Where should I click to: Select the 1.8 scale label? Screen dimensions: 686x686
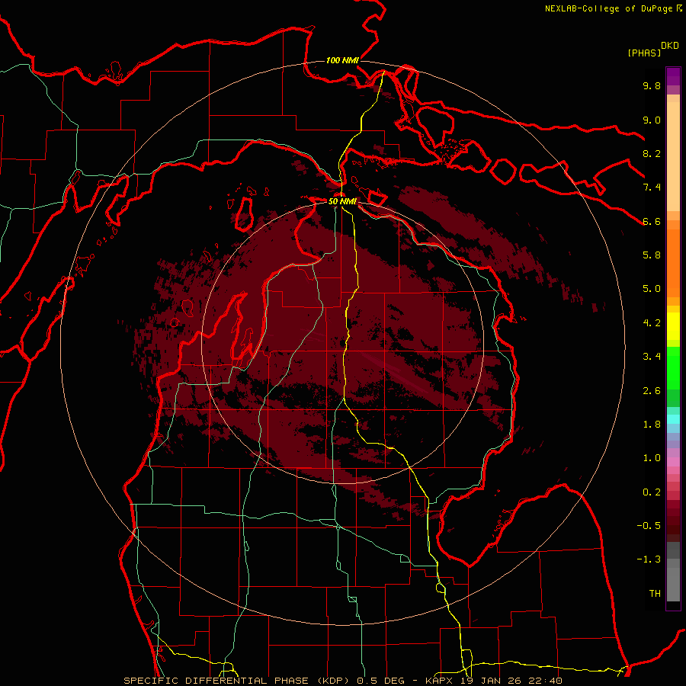pos(652,425)
